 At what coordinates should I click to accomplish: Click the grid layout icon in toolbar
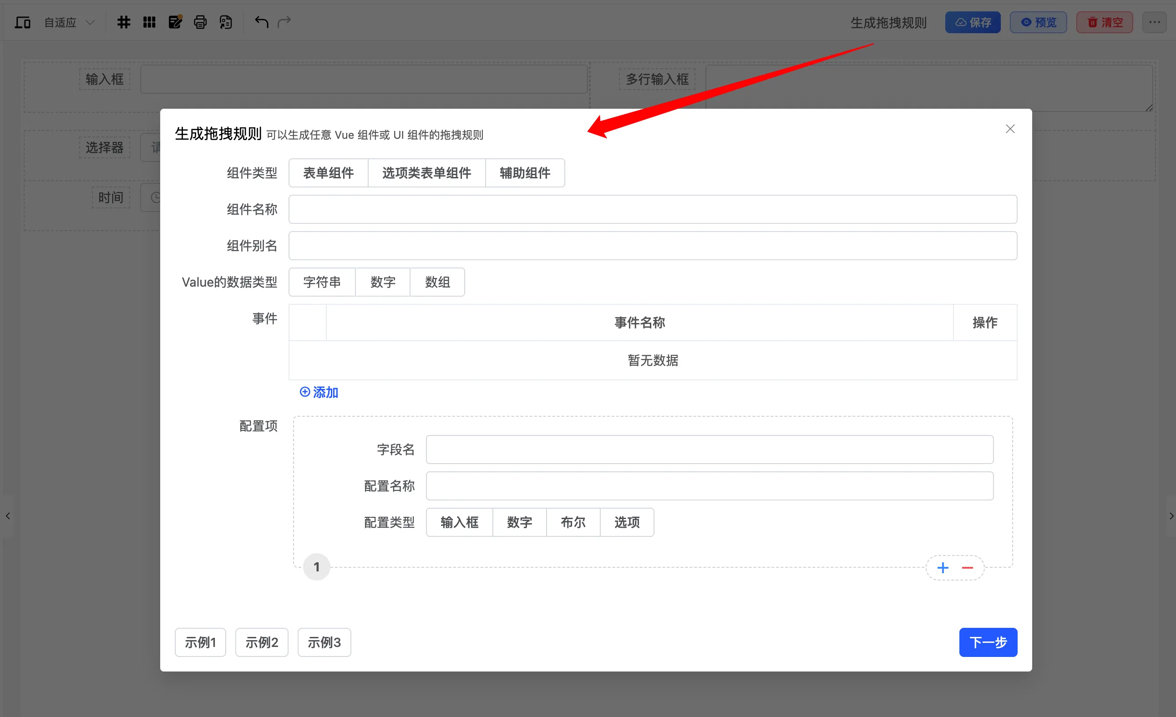click(x=124, y=22)
